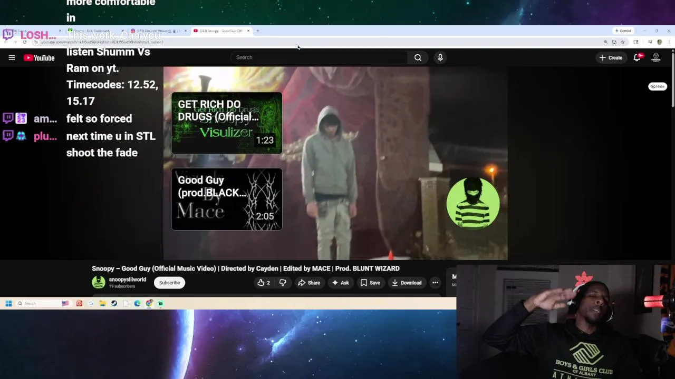This screenshot has width=675, height=379.
Task: Open the Gemini button in Chrome
Action: click(623, 31)
